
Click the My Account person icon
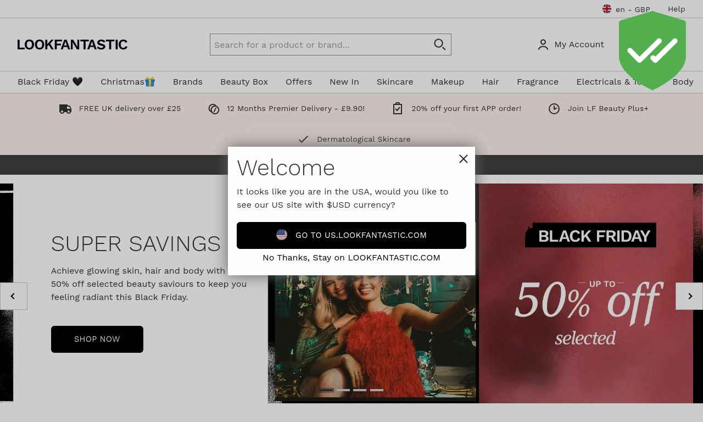(543, 45)
